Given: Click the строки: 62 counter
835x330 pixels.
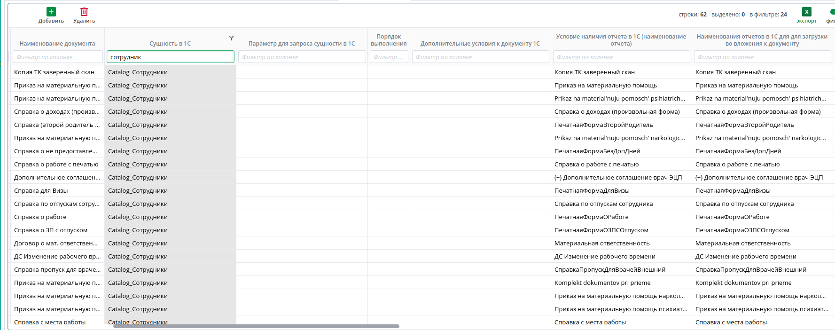Looking at the screenshot, I should 693,15.
